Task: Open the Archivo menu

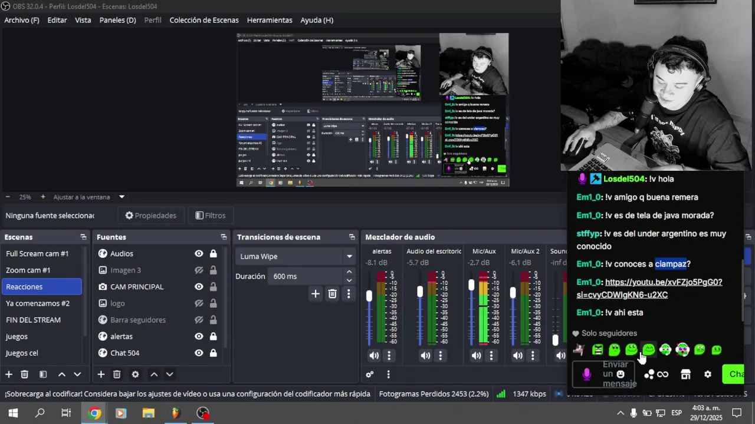Action: (22, 20)
